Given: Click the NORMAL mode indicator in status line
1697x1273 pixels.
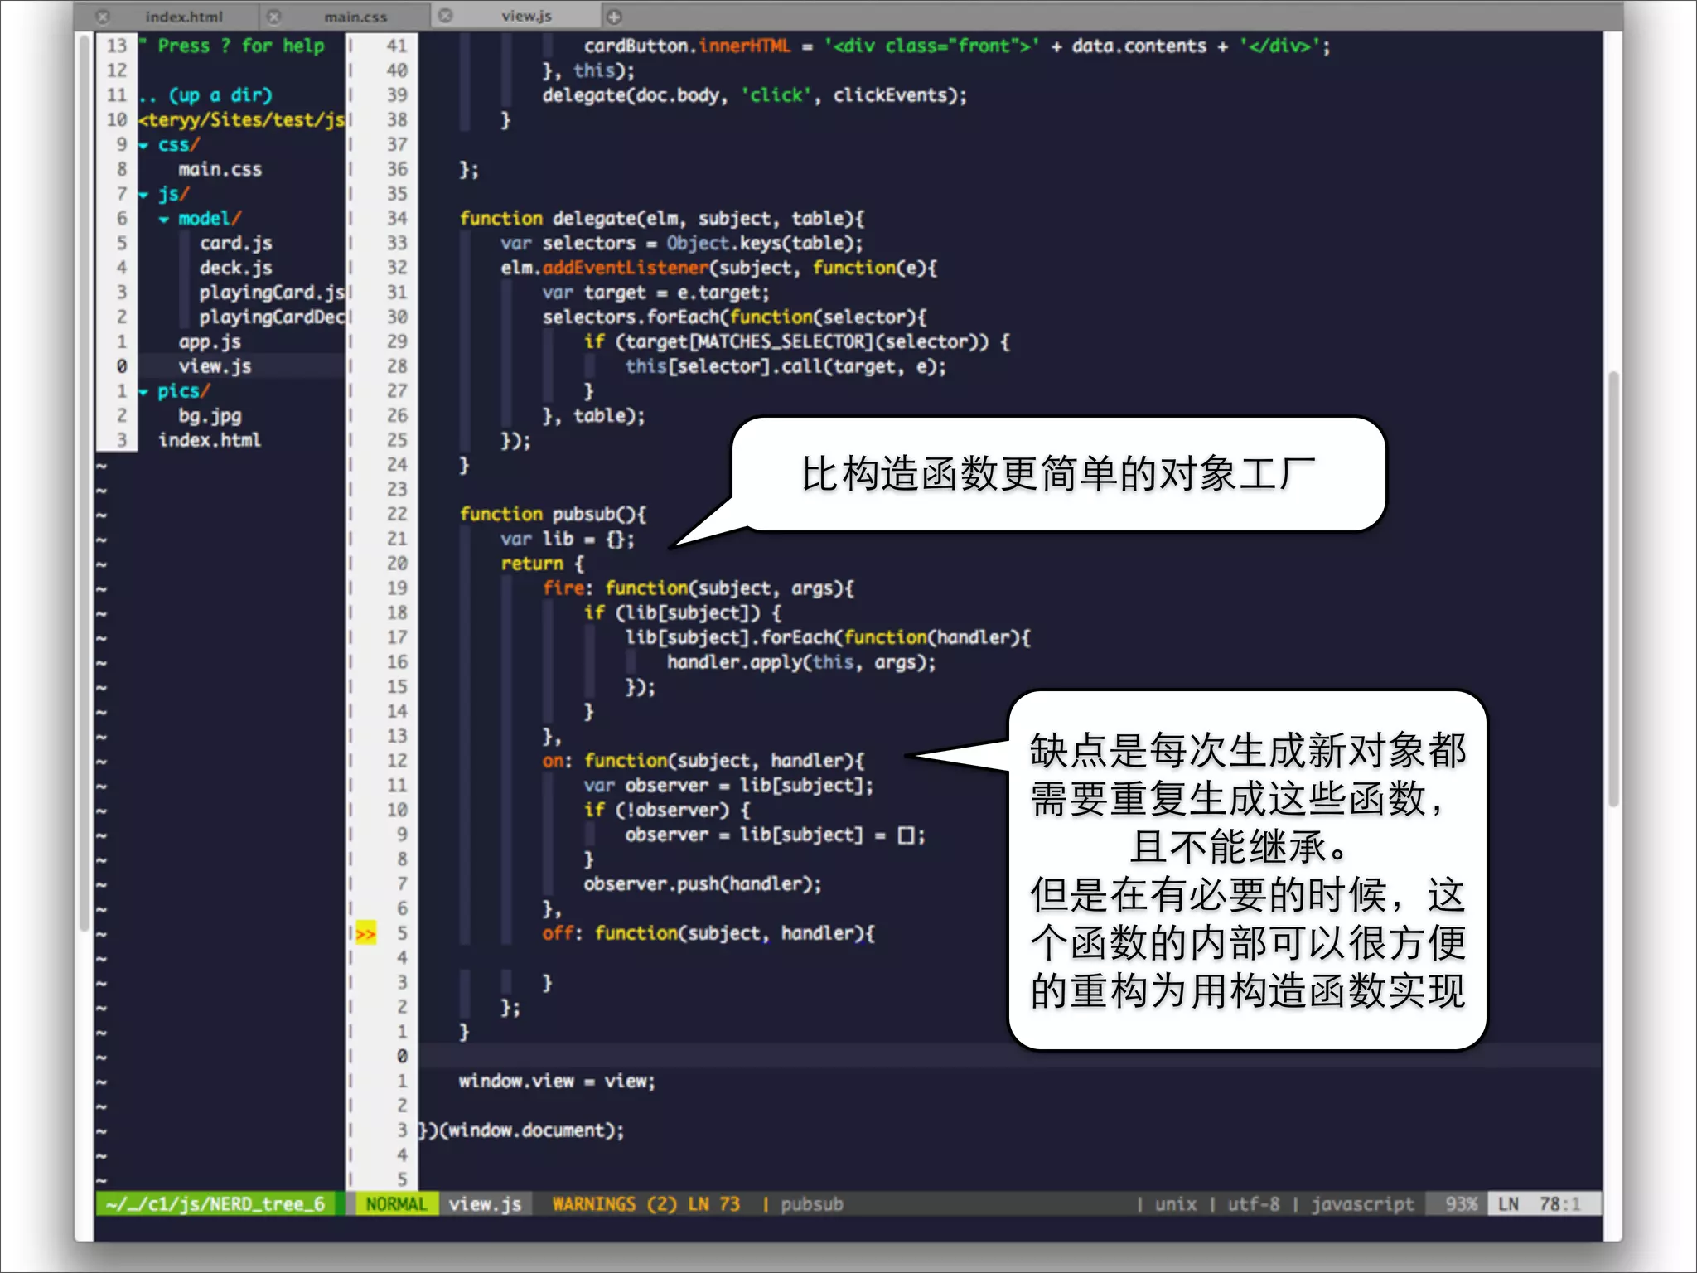Looking at the screenshot, I should point(396,1204).
